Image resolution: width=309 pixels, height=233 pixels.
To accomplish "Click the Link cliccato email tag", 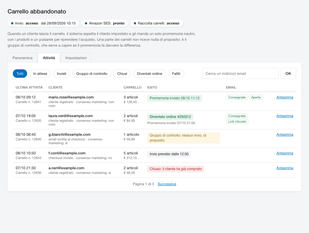I will 237,121.
